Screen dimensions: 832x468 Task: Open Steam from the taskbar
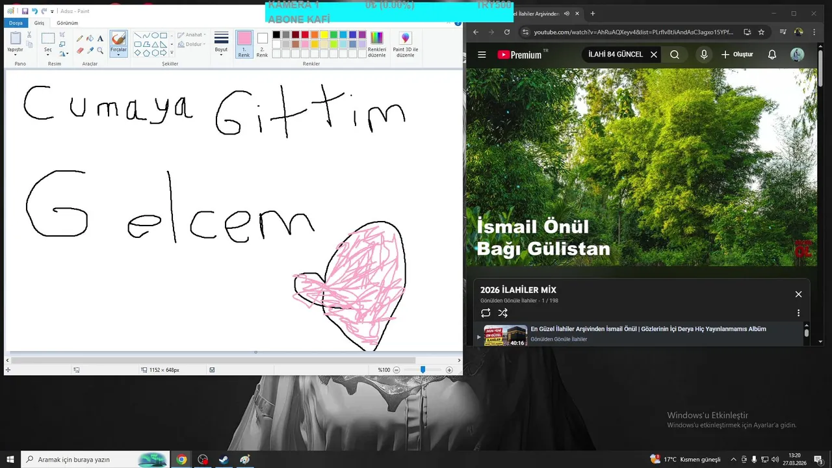point(223,460)
